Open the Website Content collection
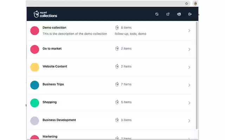This screenshot has height=140, width=225. click(55, 66)
